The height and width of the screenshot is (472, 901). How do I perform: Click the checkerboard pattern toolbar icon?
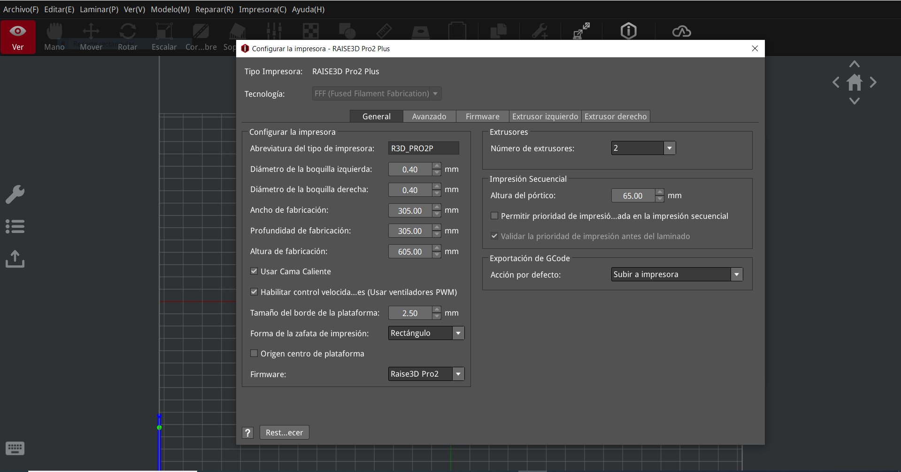coord(311,31)
